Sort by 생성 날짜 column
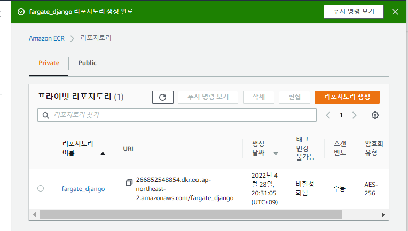The width and height of the screenshot is (408, 231). click(265, 148)
